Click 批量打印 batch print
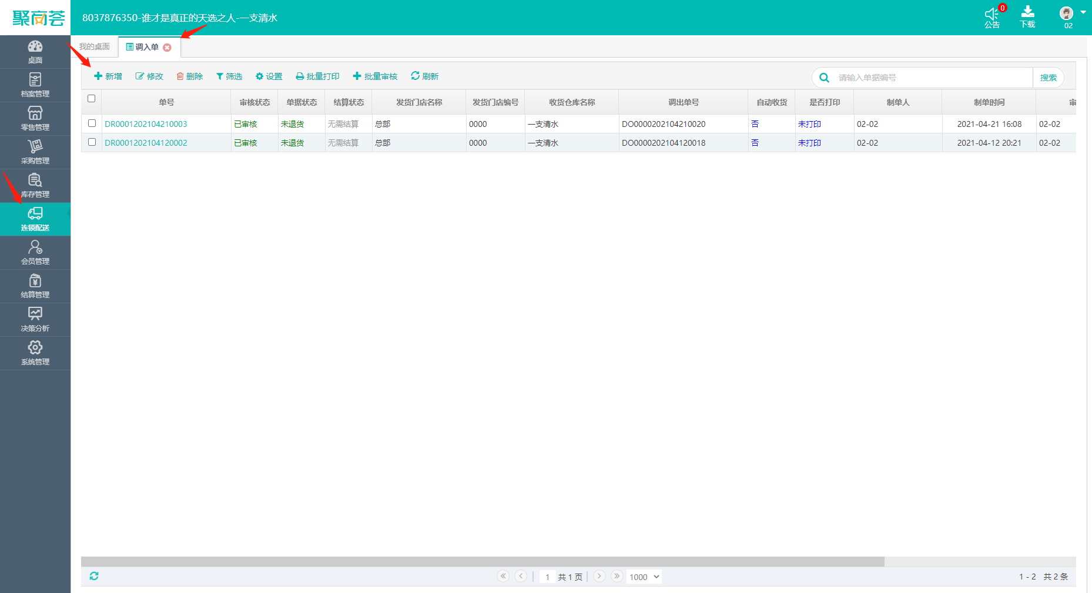The height and width of the screenshot is (593, 1092). click(317, 76)
